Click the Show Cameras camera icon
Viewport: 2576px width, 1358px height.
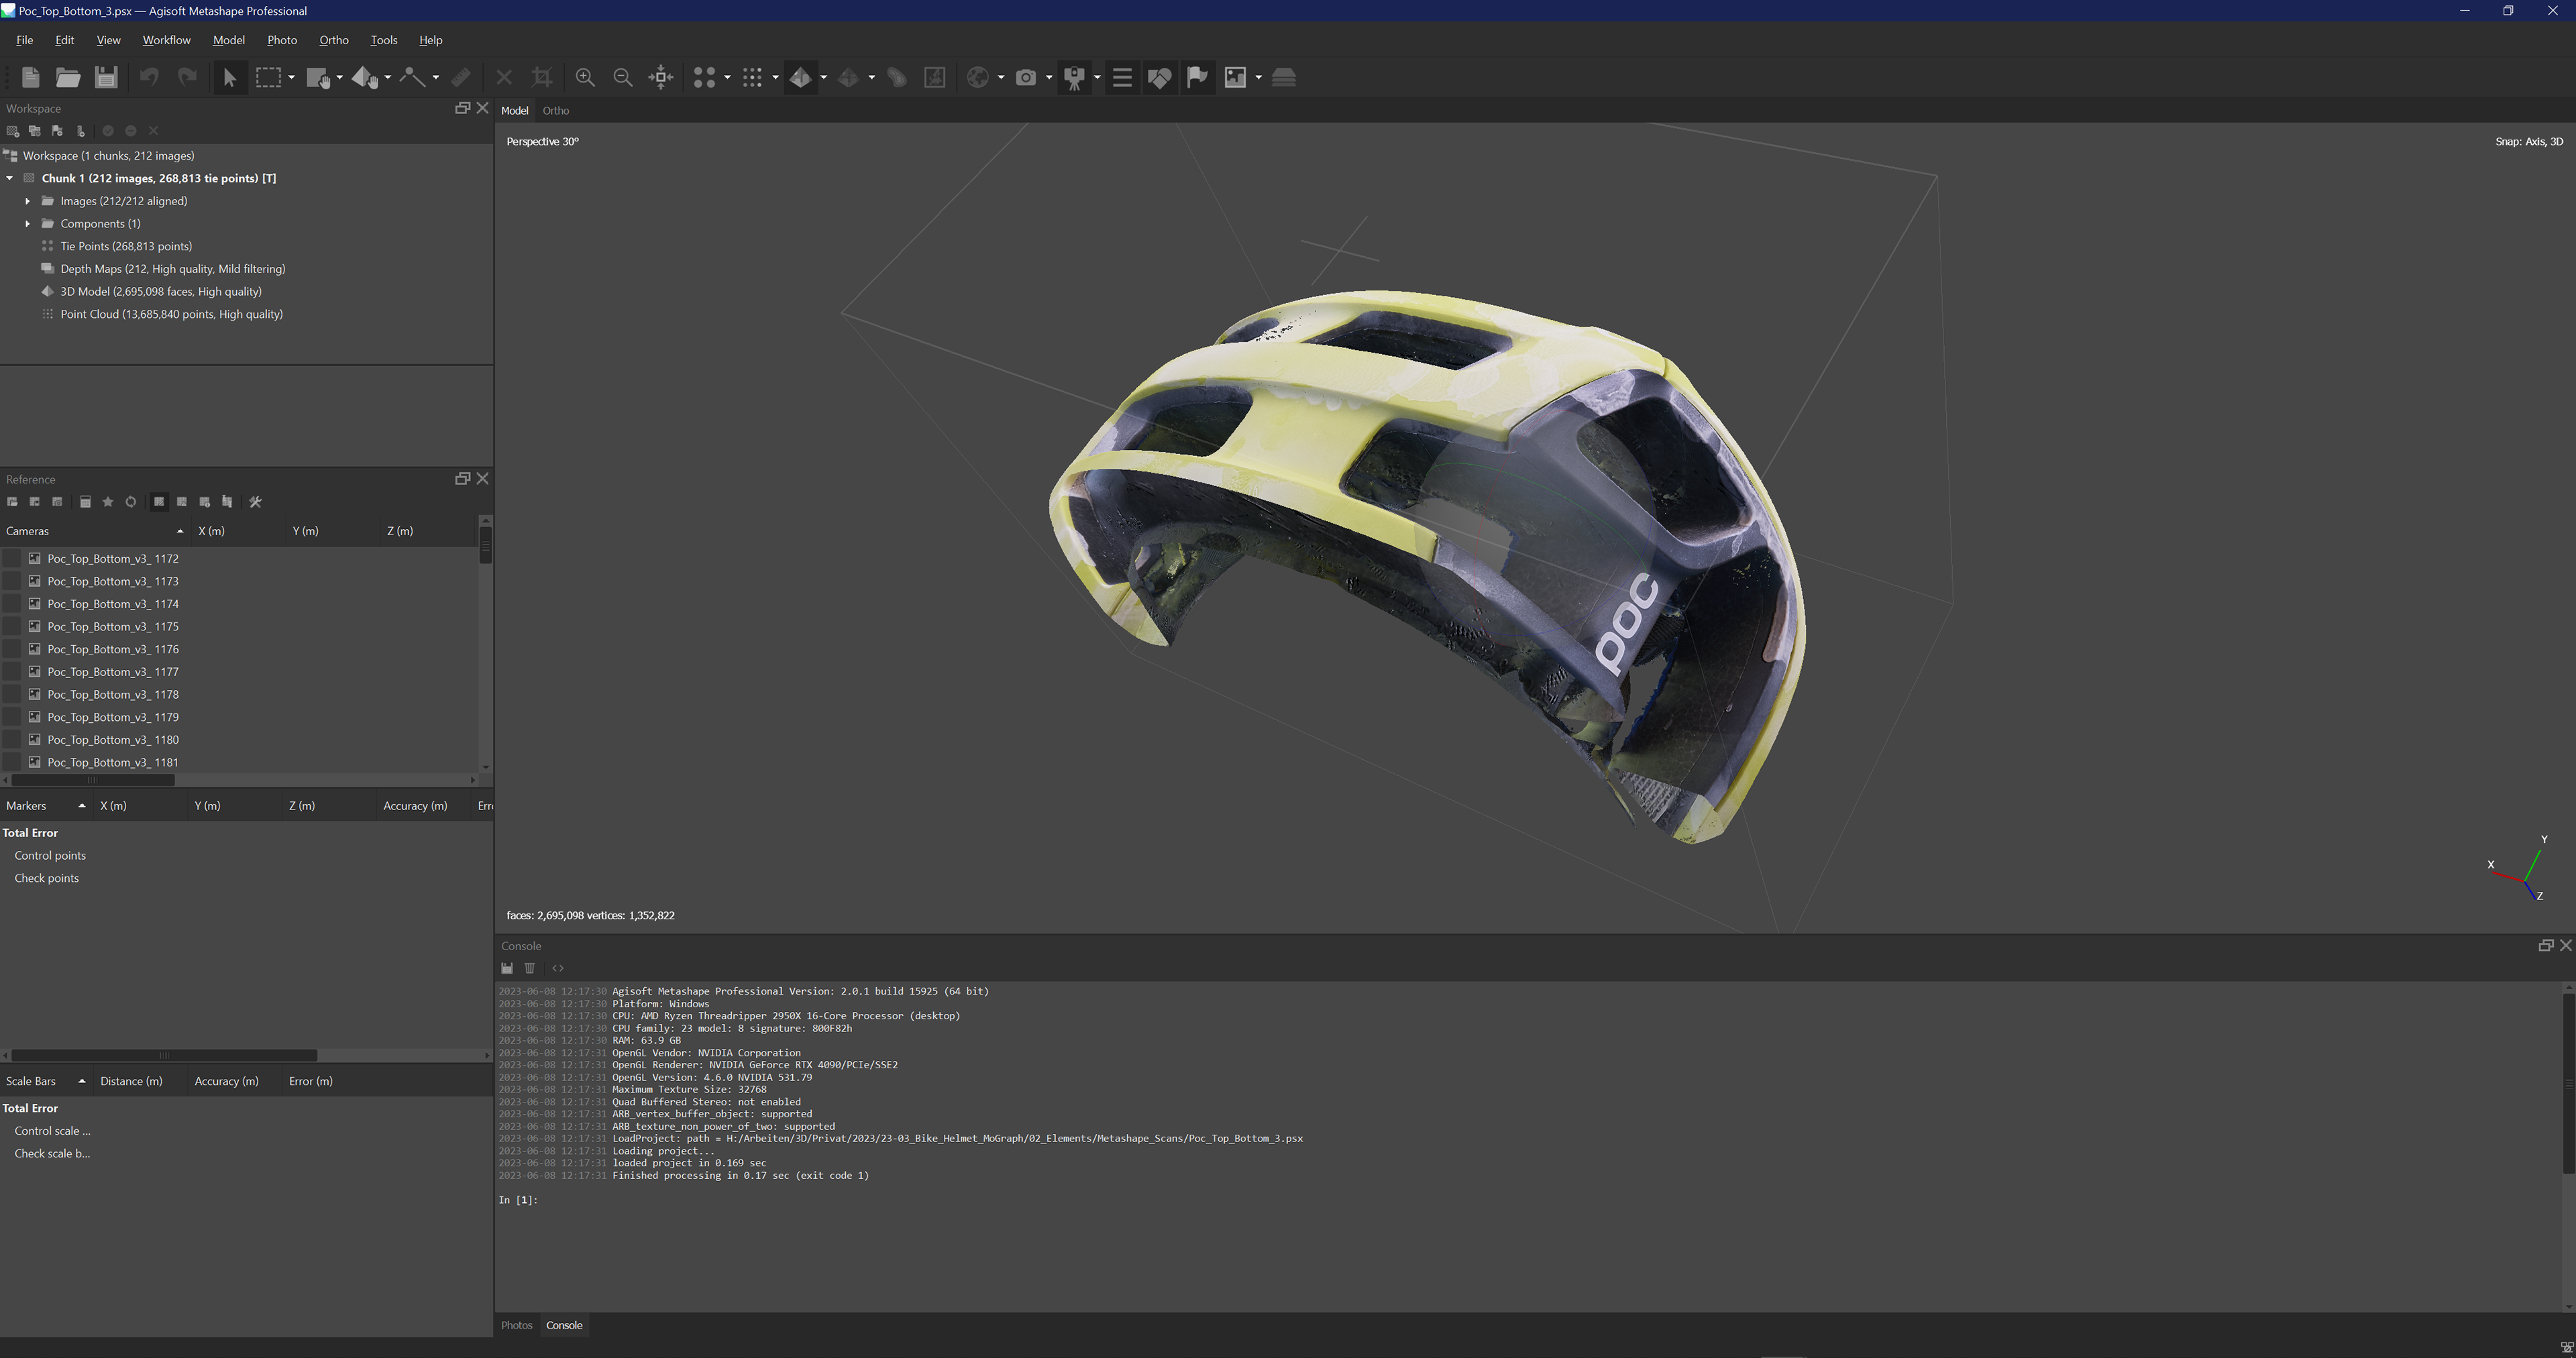tap(1026, 77)
